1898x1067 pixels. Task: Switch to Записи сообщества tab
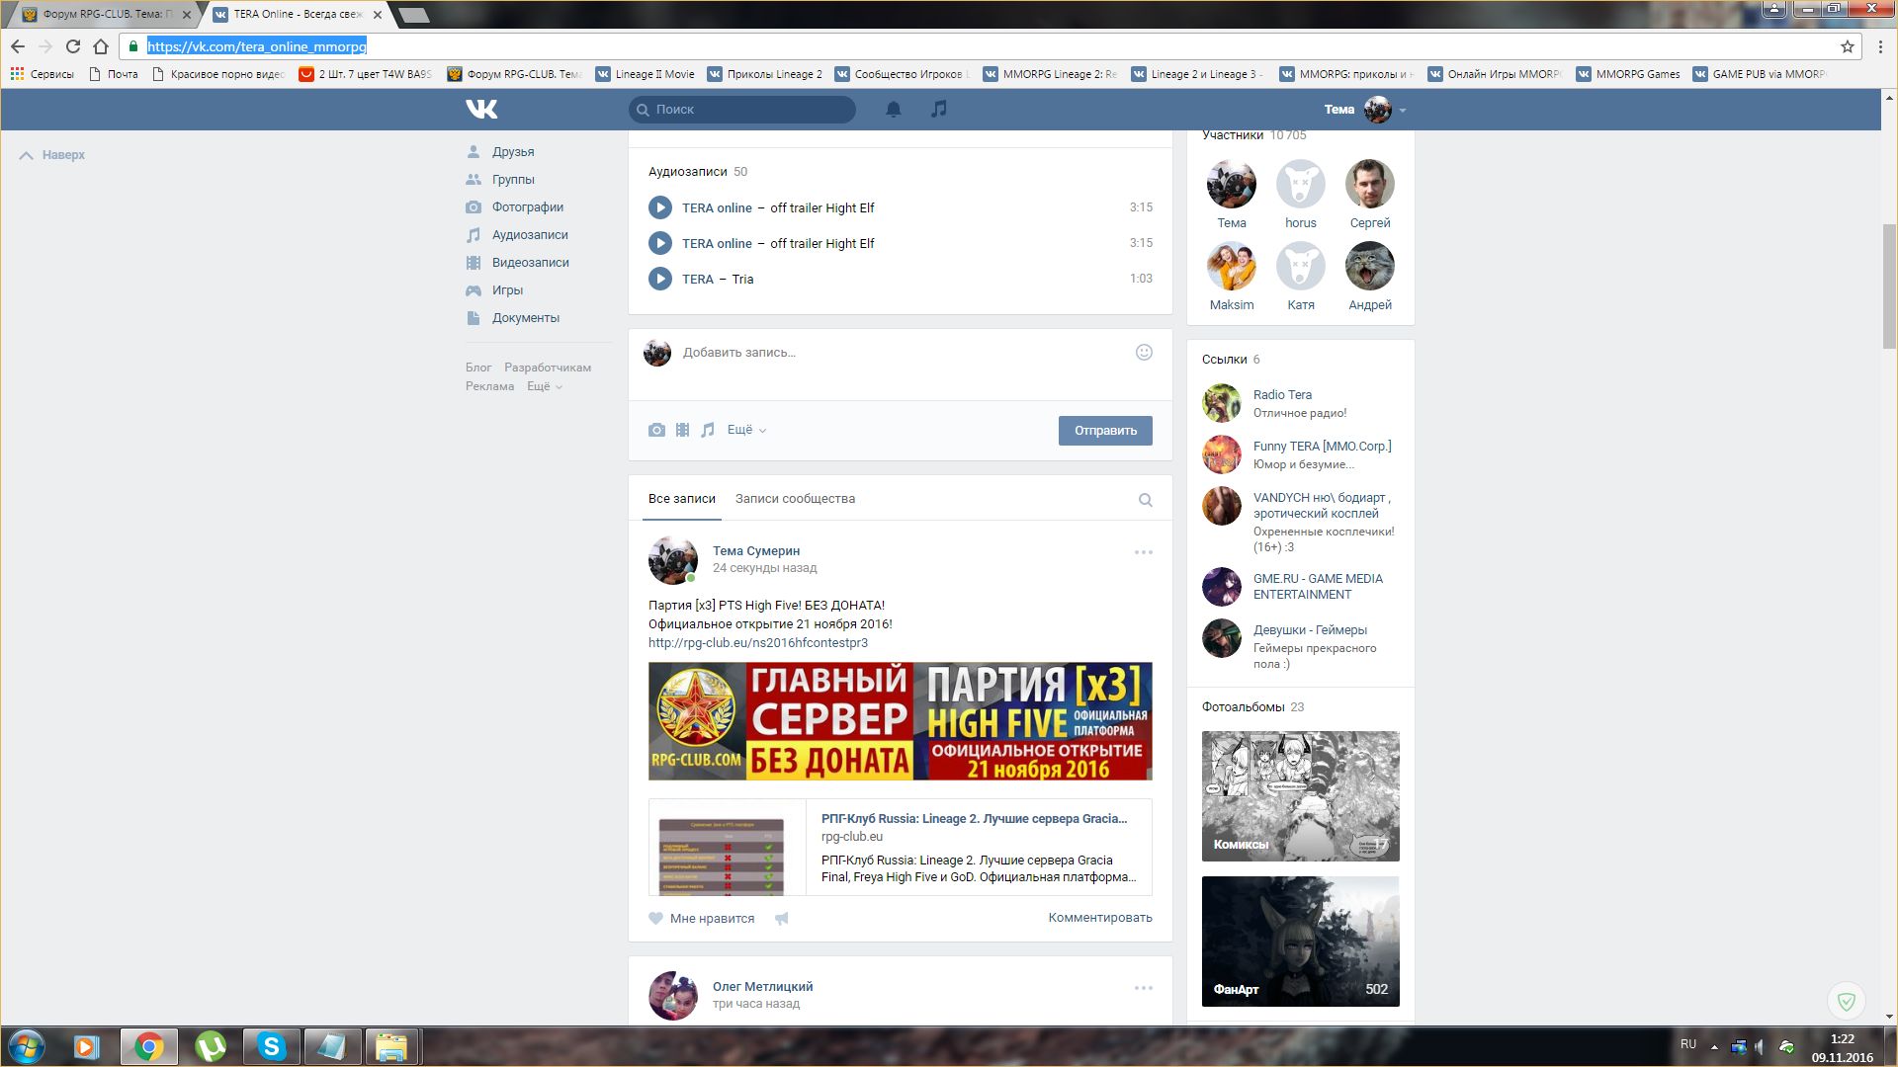pos(795,499)
